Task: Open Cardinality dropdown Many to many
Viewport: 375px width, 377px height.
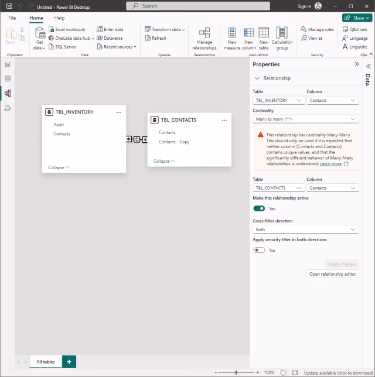Action: tap(306, 119)
